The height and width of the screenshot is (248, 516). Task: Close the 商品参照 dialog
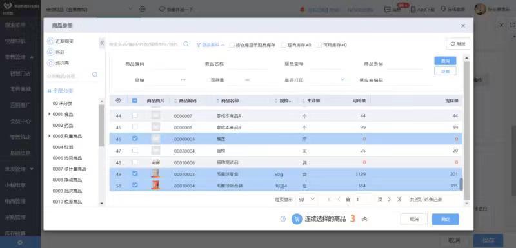click(x=463, y=26)
